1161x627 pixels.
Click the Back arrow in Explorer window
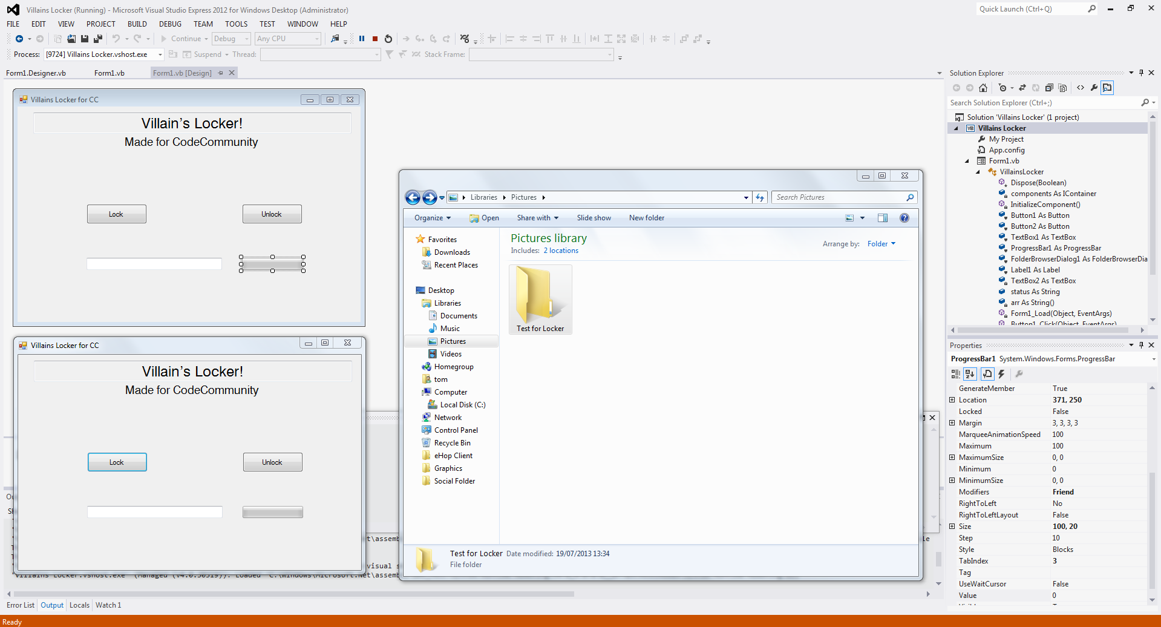tap(413, 197)
